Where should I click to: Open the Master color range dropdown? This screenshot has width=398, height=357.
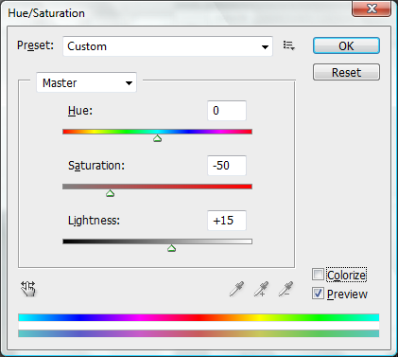[87, 82]
